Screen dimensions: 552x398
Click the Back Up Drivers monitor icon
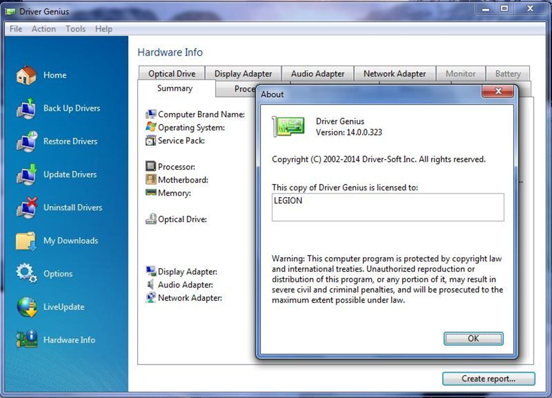tap(26, 108)
